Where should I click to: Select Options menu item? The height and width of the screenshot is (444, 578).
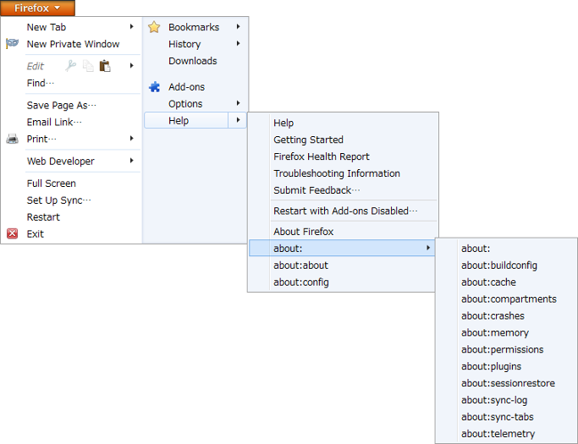pyautogui.click(x=185, y=104)
